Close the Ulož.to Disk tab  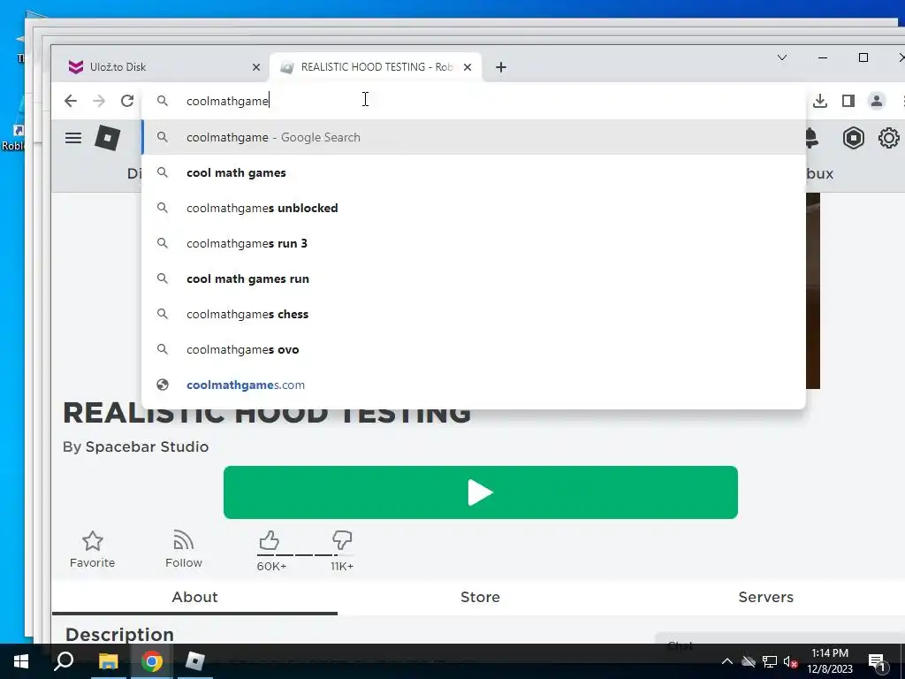pos(256,67)
